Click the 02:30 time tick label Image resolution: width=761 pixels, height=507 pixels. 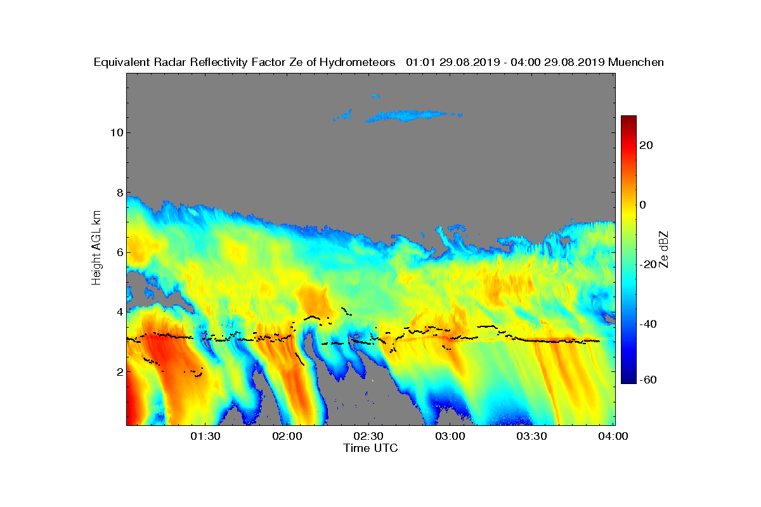coord(368,436)
